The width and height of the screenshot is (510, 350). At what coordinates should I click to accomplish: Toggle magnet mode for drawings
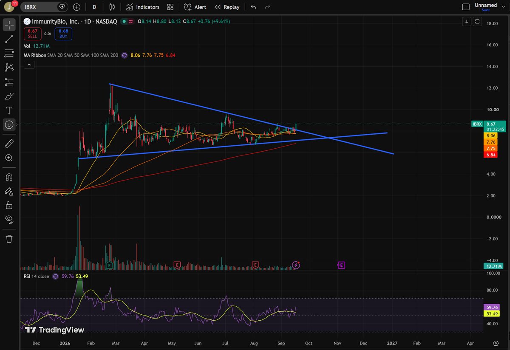[x=9, y=177]
